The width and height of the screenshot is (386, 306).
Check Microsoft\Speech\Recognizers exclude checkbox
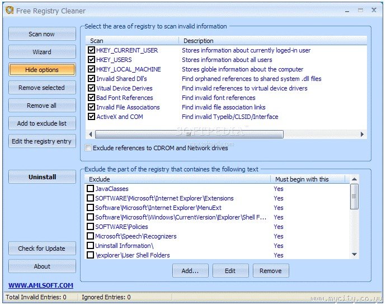pos(90,236)
